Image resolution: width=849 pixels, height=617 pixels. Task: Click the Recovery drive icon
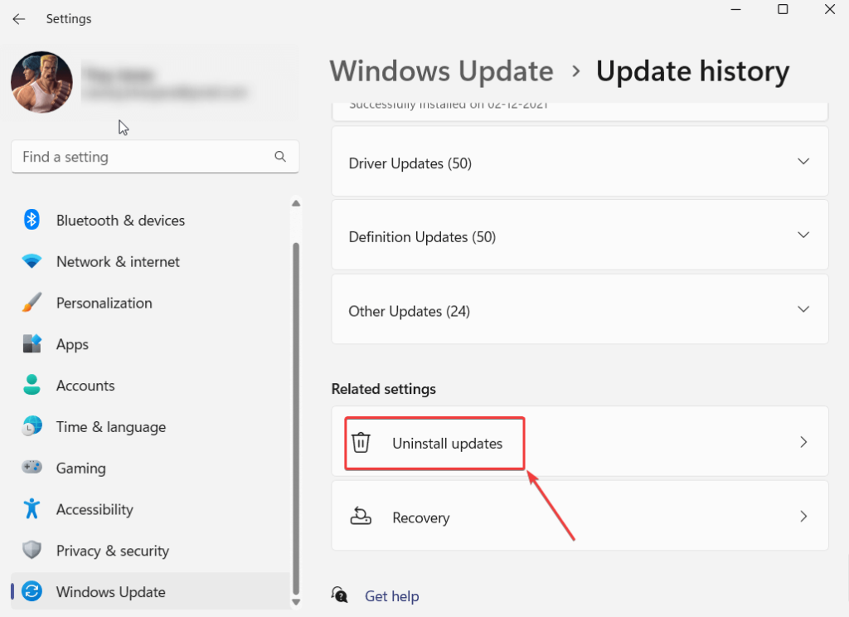coord(361,517)
